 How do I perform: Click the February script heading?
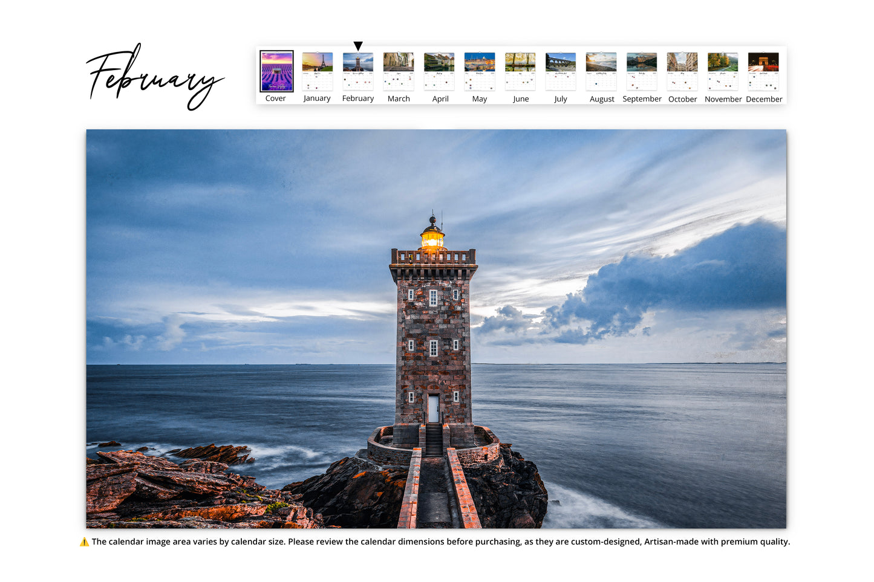click(155, 77)
